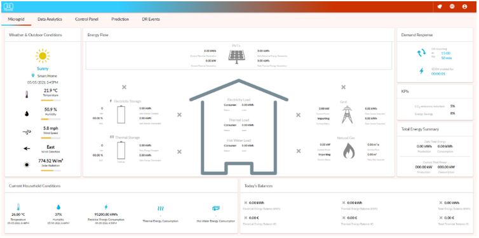Image resolution: width=479 pixels, height=238 pixels.
Task: Open the Control Panel tab
Action: (87, 19)
